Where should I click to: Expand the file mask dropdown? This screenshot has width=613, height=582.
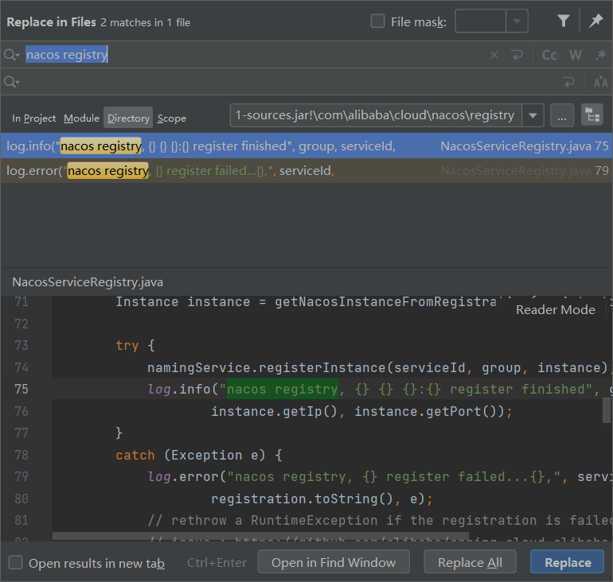pos(517,21)
